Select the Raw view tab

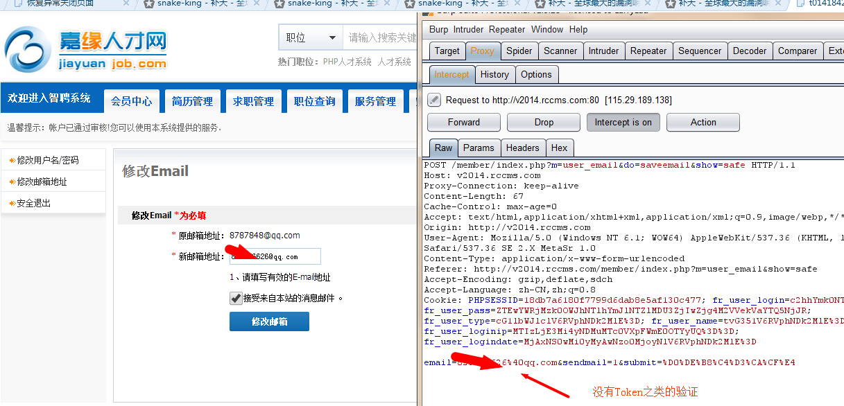(444, 148)
